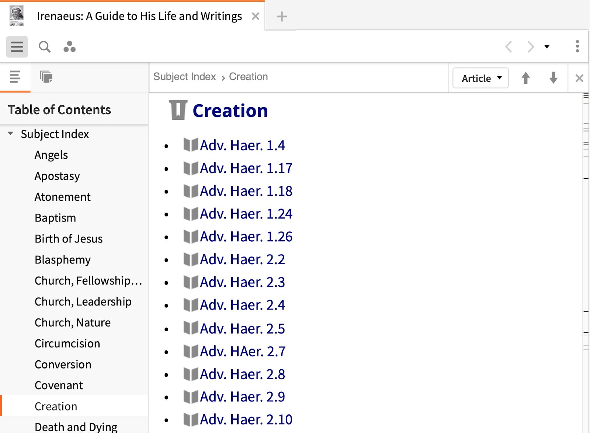Click the Creation heading marker icon

(x=178, y=110)
